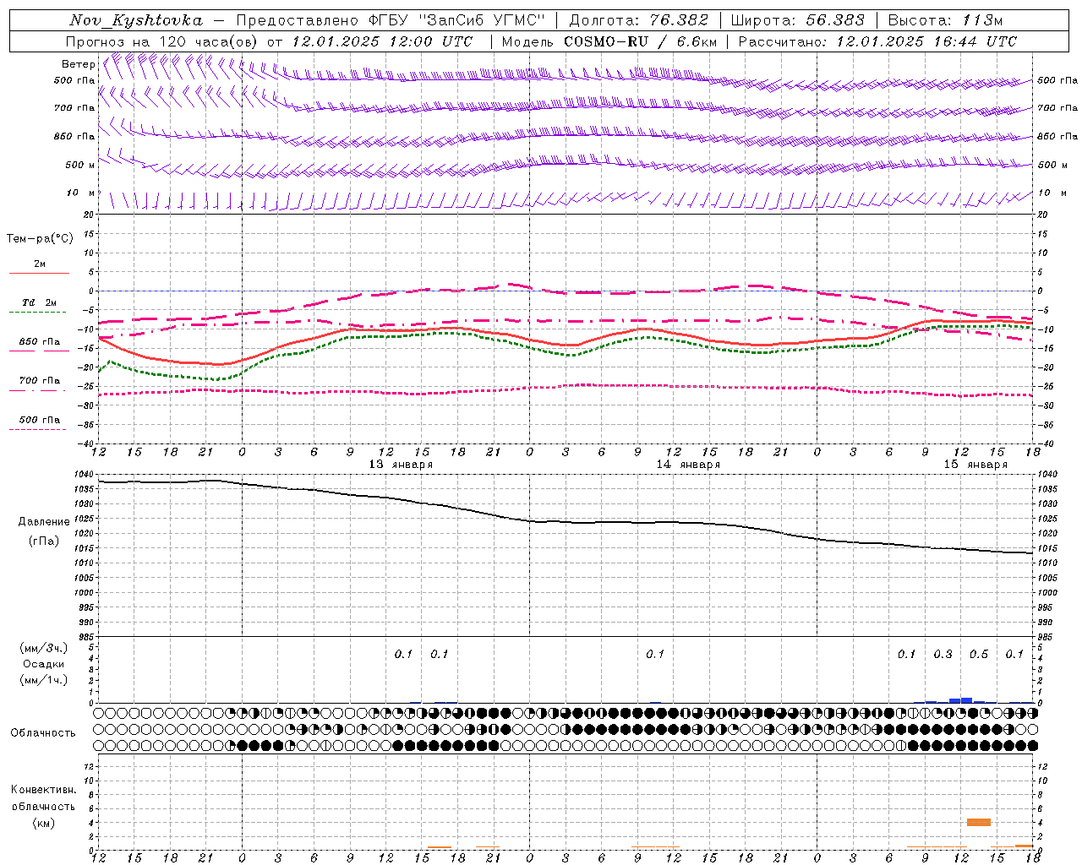The width and height of the screenshot is (1082, 865).
Task: Click the 'Осадки' precipitation panel label
Action: pyautogui.click(x=44, y=664)
